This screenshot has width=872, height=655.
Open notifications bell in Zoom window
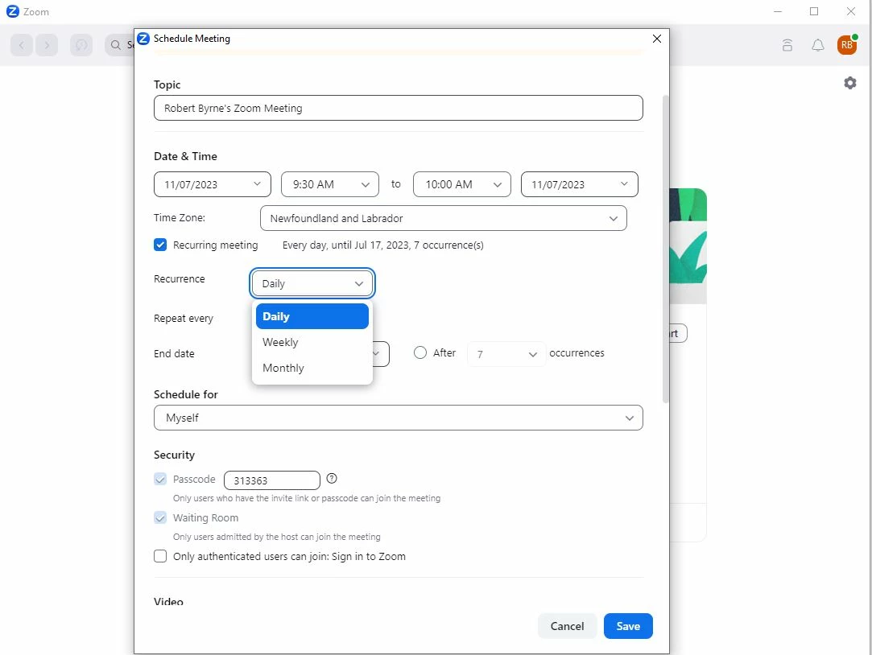(817, 45)
